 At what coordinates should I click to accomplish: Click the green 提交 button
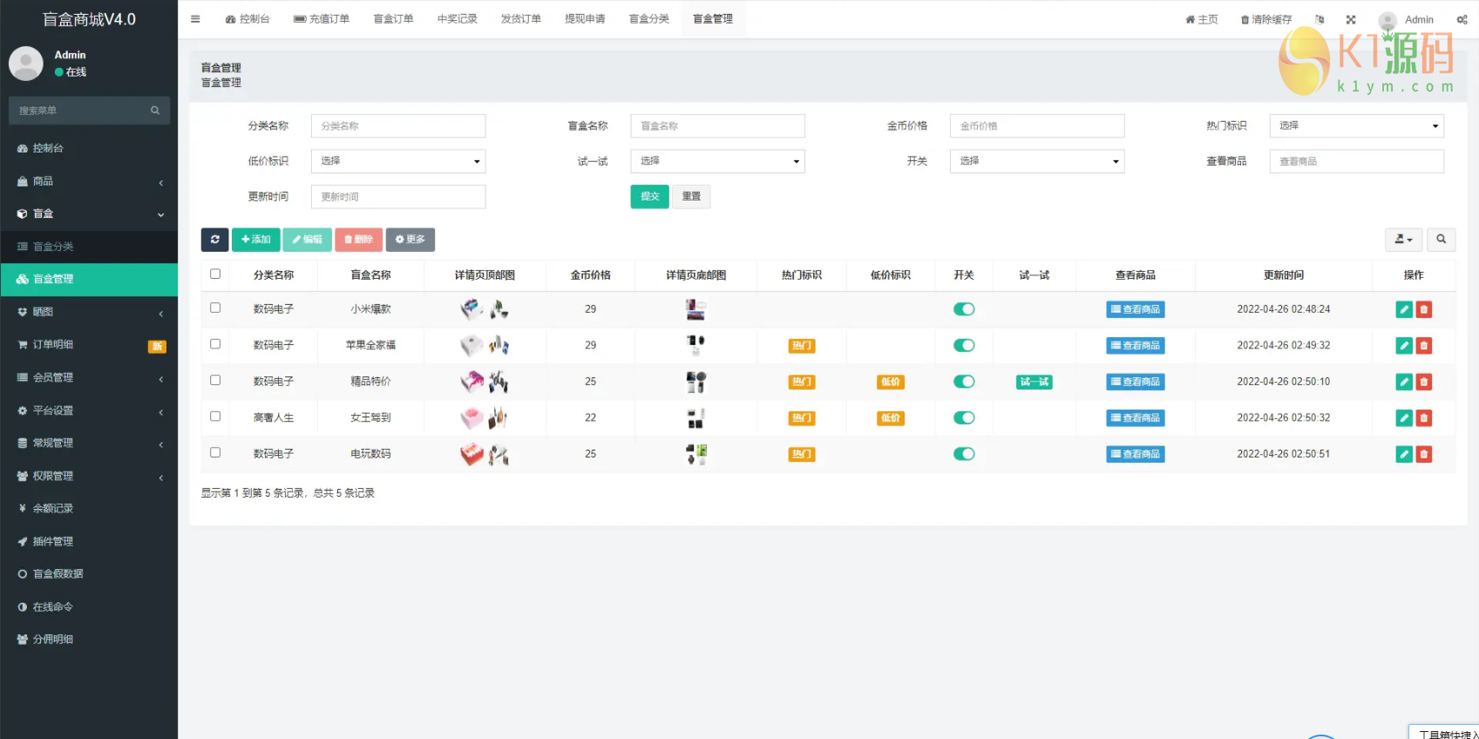click(x=649, y=197)
